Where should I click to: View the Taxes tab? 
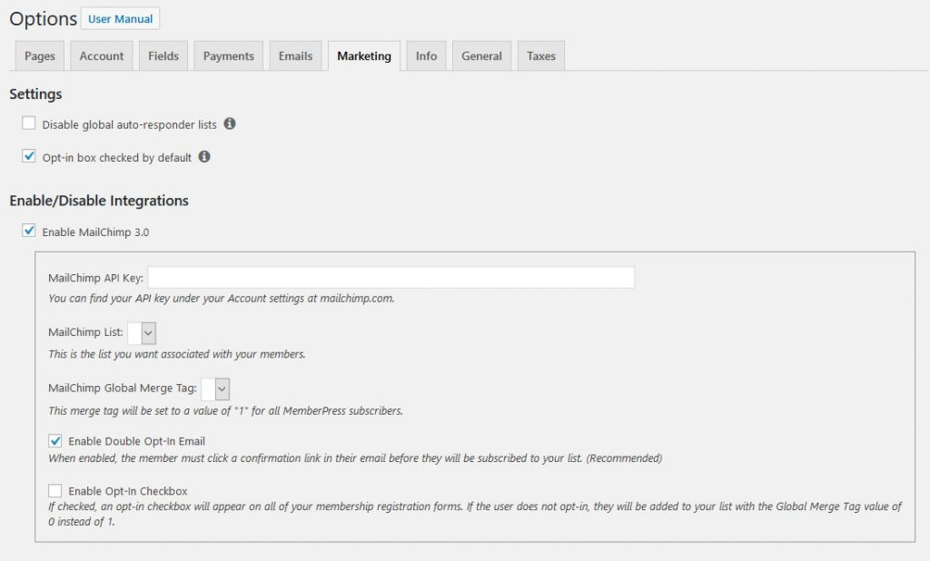coord(541,56)
